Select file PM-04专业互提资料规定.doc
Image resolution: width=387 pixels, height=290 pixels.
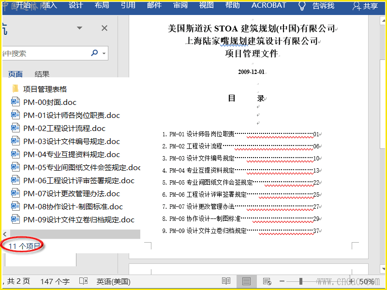coord(72,154)
